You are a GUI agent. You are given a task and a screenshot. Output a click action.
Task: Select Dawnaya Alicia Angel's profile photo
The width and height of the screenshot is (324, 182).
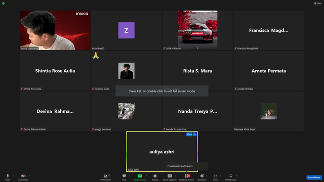(x=269, y=111)
